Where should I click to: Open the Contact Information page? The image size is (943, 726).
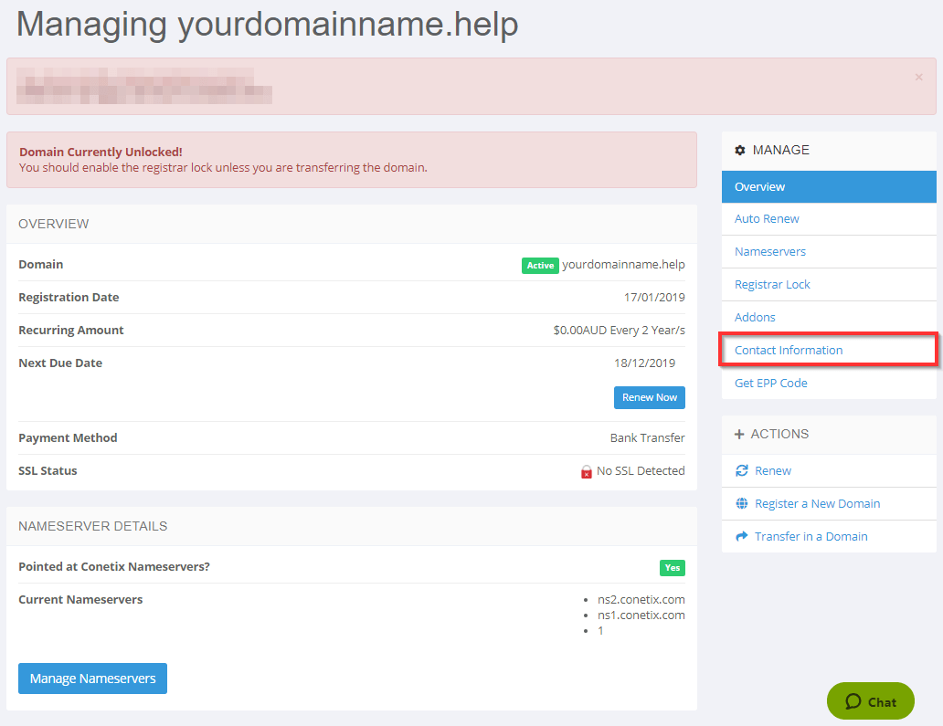point(789,351)
